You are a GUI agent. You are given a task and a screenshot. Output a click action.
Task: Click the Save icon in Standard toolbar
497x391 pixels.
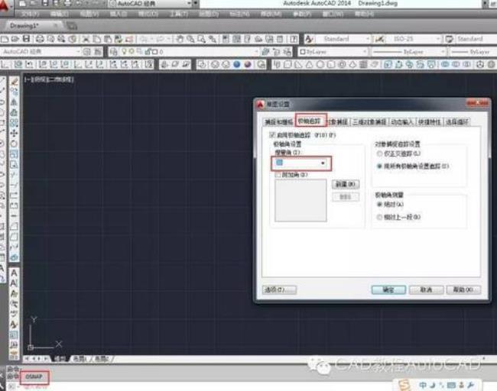pos(26,39)
